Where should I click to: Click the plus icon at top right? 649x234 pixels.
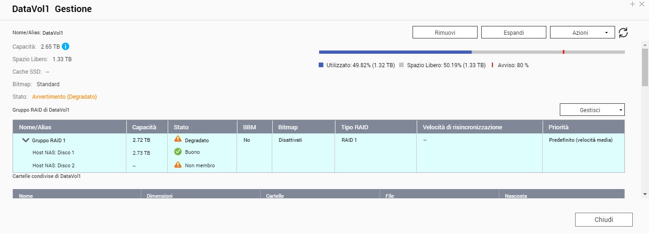tap(632, 4)
